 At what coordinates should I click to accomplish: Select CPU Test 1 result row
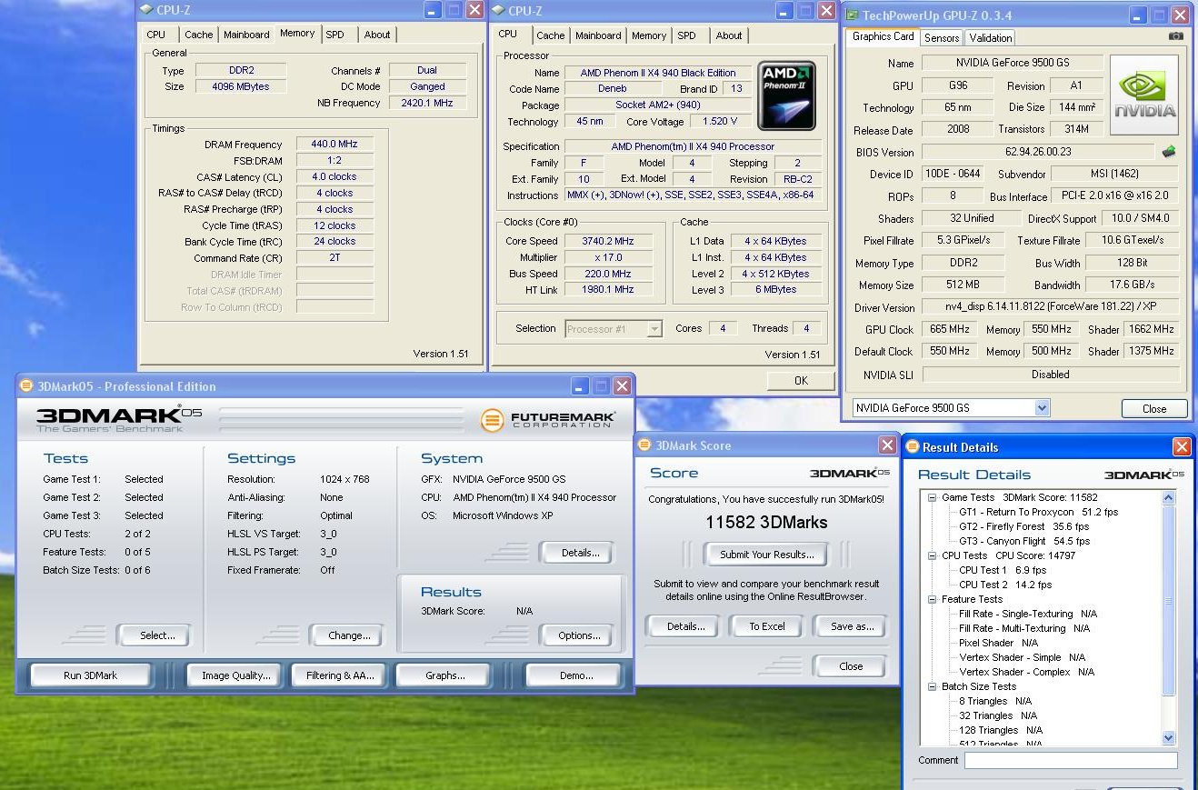pyautogui.click(x=1003, y=570)
